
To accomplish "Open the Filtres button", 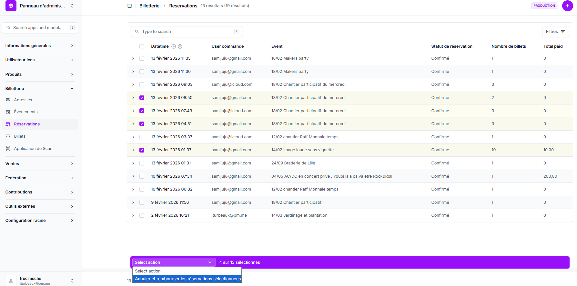I will click(555, 32).
